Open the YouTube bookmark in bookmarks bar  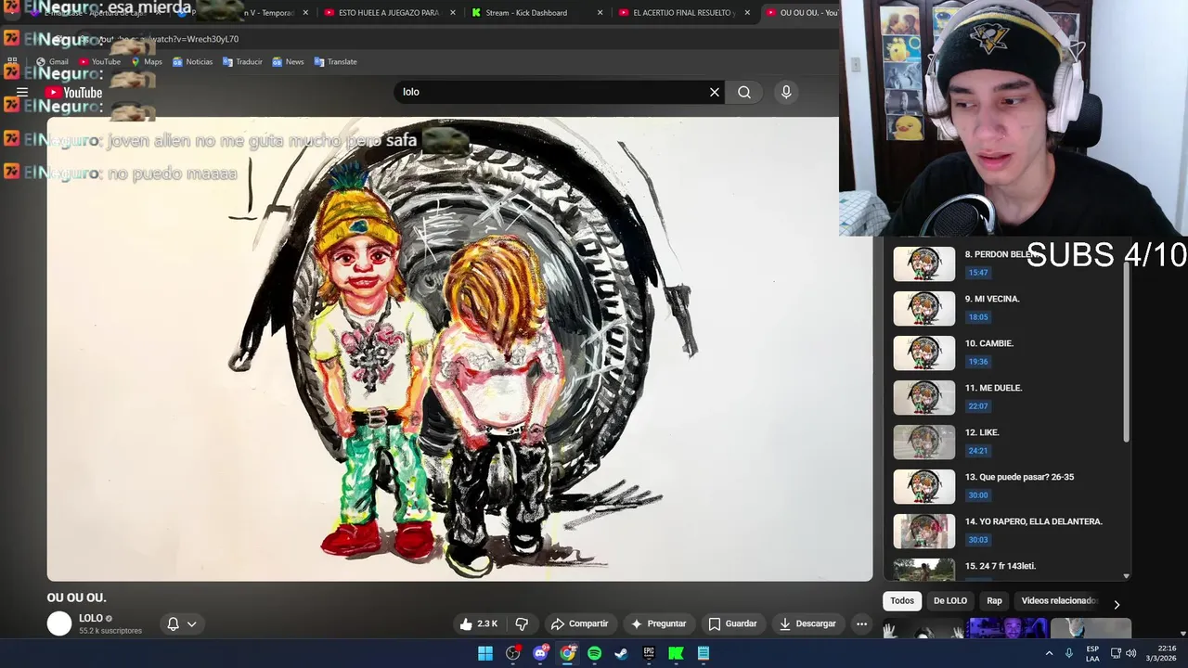point(99,61)
